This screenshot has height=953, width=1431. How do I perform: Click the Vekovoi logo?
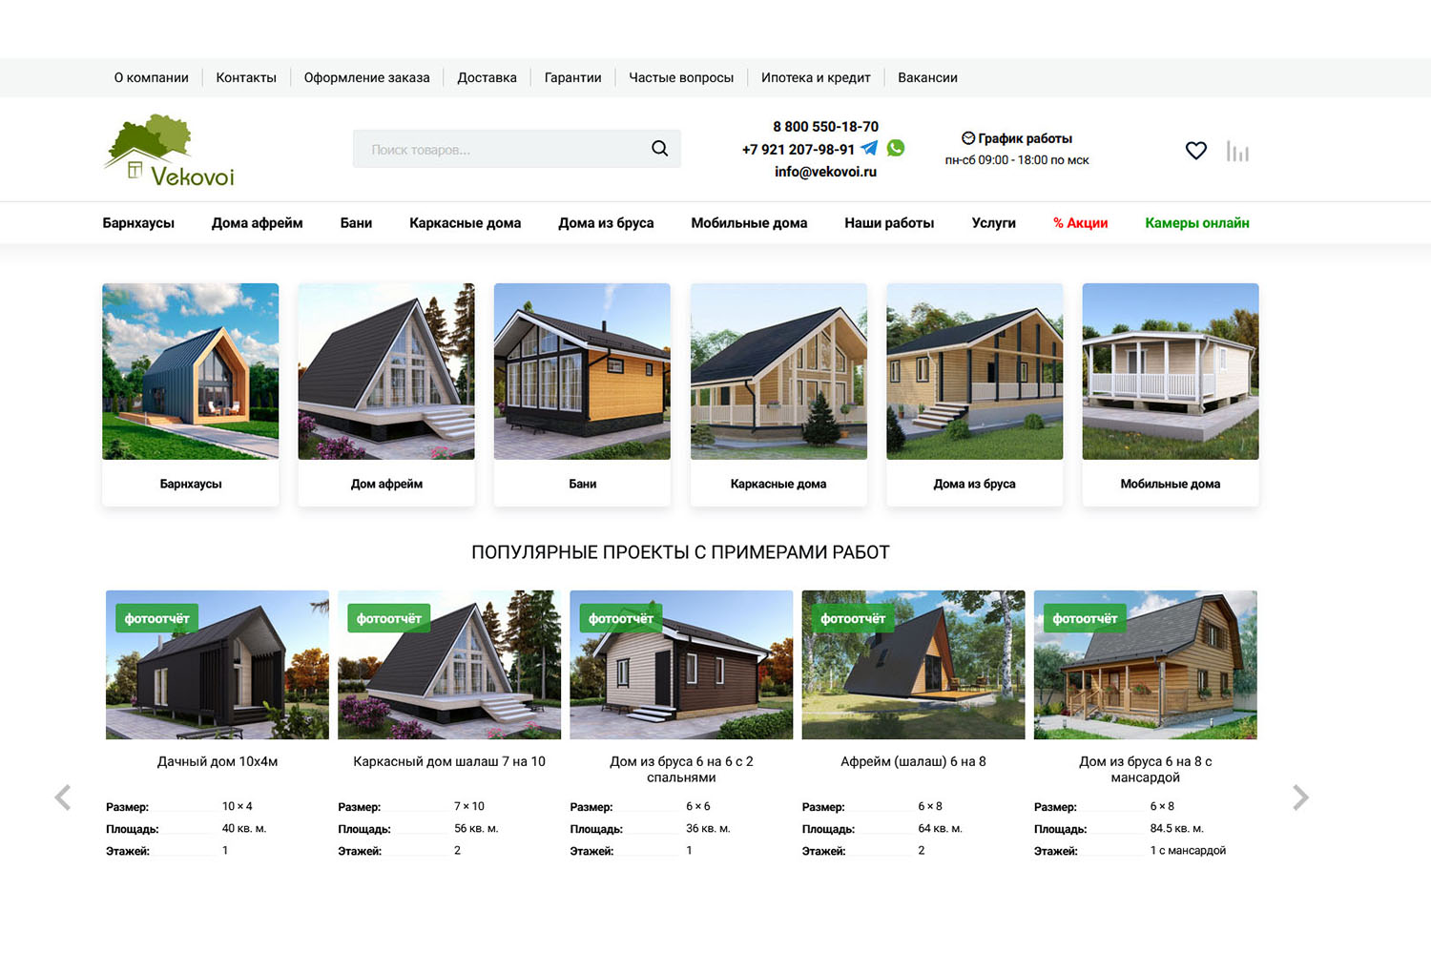(x=169, y=151)
